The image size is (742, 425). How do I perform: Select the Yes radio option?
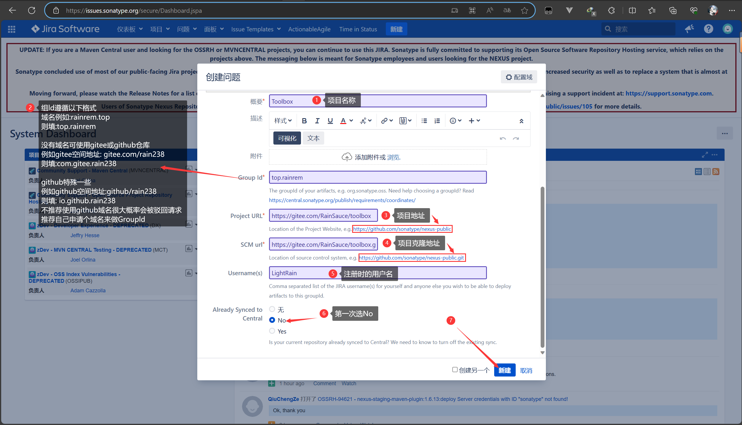pos(272,331)
